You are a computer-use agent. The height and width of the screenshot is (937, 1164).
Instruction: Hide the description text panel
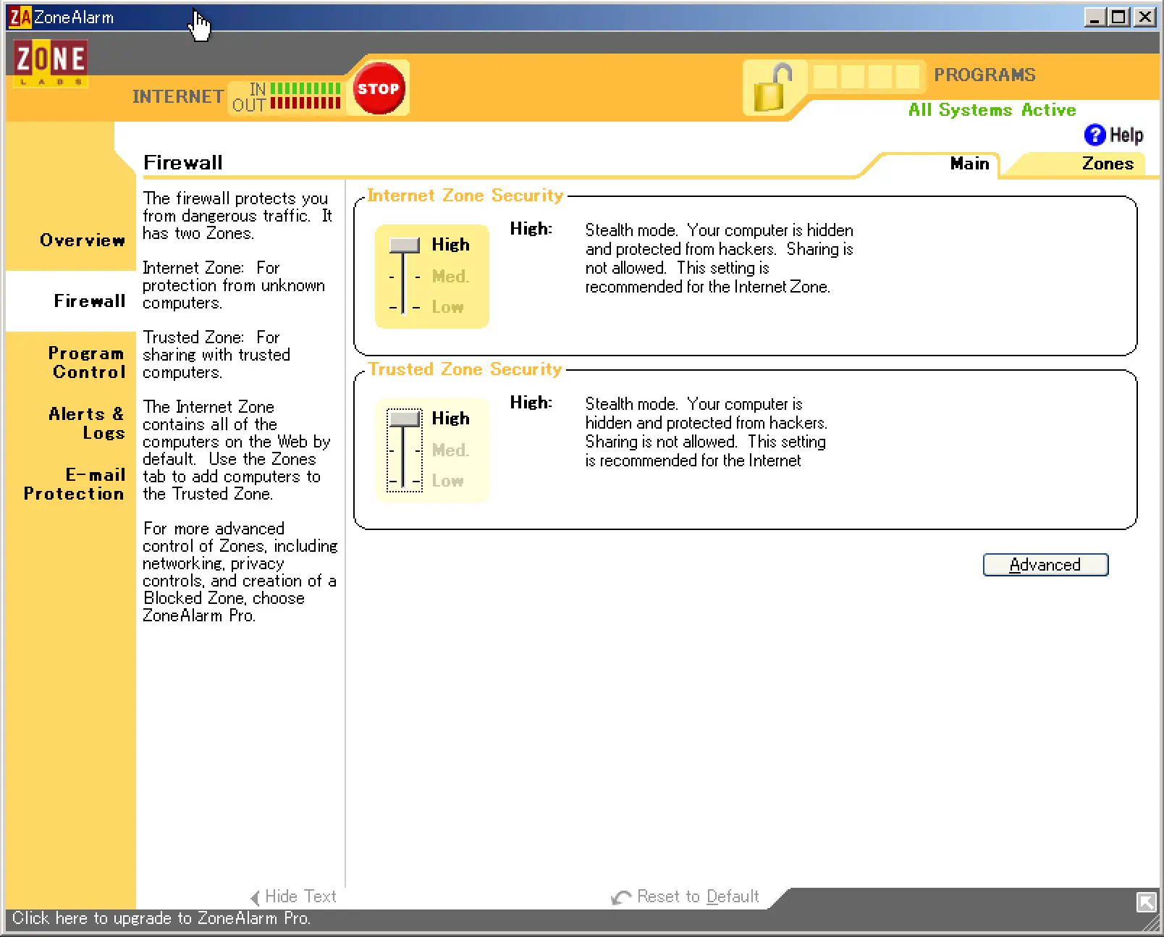coord(294,896)
